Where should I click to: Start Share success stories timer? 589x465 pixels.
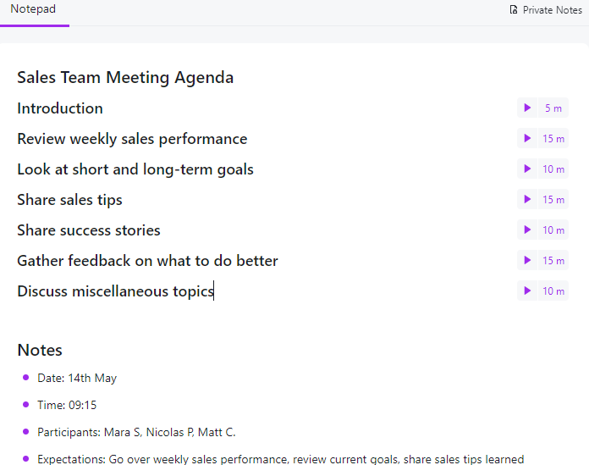point(527,230)
